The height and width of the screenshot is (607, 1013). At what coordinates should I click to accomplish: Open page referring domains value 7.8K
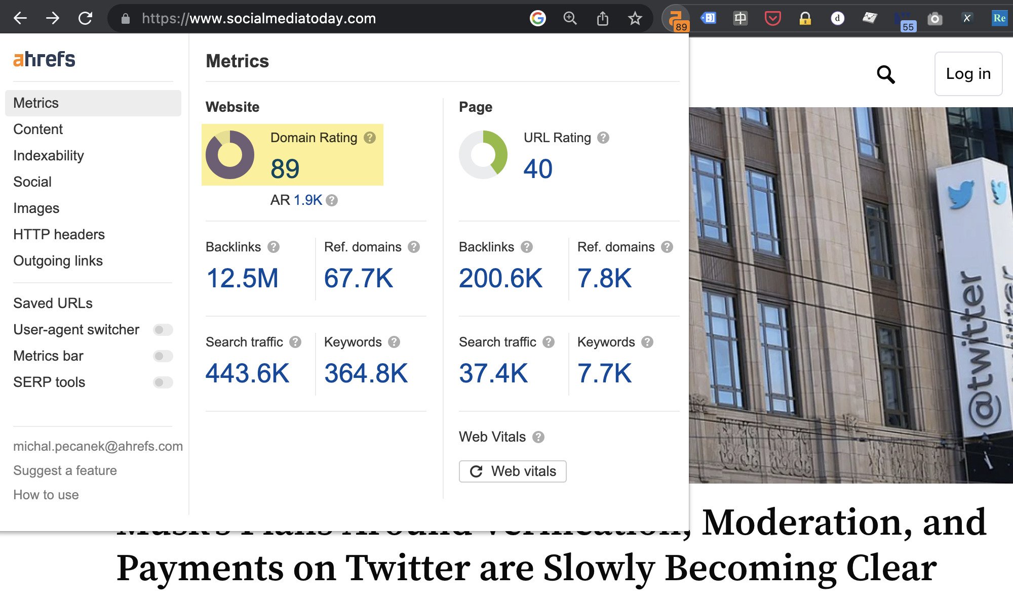(605, 278)
